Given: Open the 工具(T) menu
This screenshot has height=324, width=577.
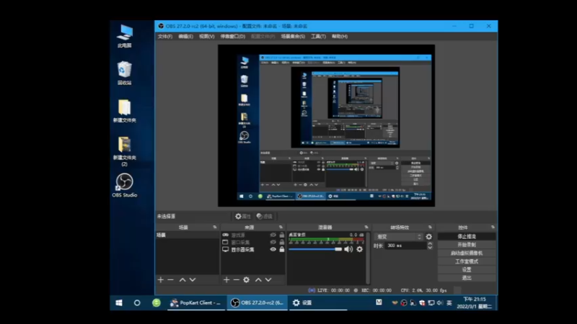Looking at the screenshot, I should click(318, 37).
